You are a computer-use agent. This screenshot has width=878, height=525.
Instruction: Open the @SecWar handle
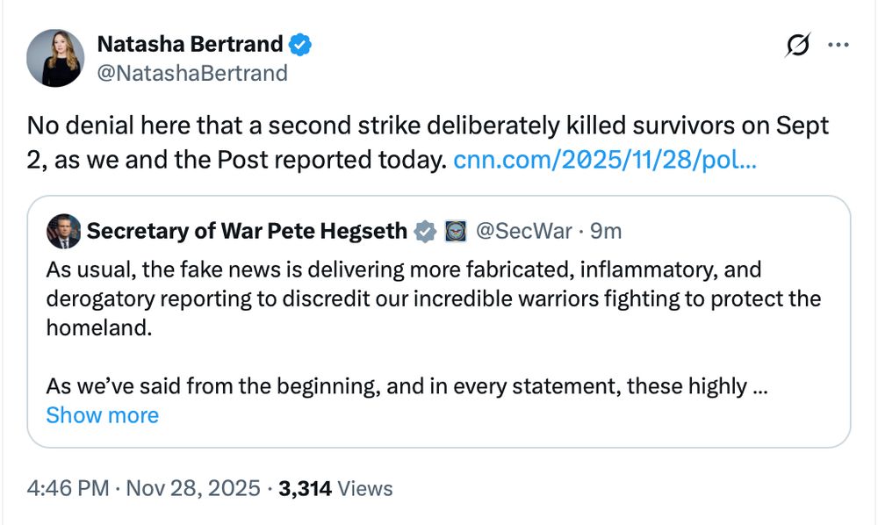coord(522,231)
